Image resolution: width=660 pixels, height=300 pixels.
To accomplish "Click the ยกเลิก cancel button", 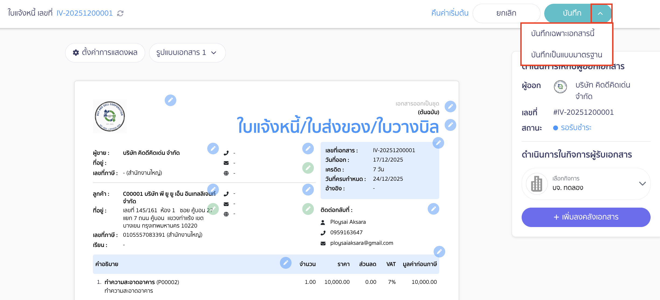I will (506, 13).
